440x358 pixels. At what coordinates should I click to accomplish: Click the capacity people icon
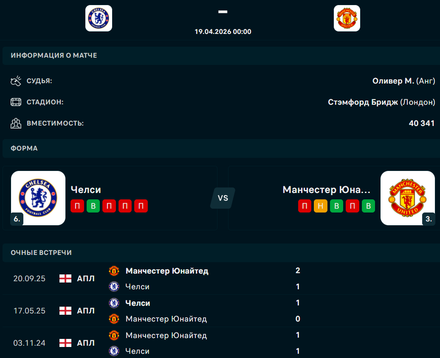click(16, 123)
